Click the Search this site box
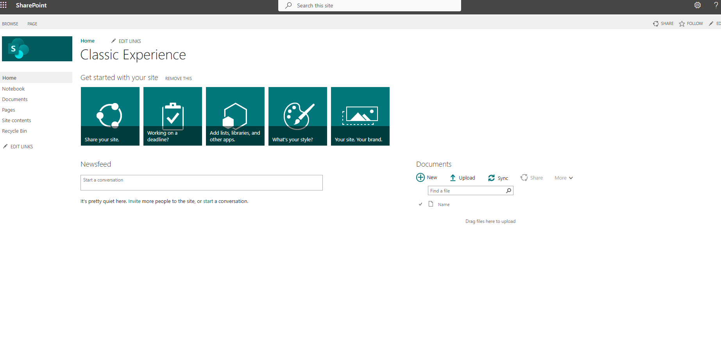721x340 pixels. coord(370,5)
